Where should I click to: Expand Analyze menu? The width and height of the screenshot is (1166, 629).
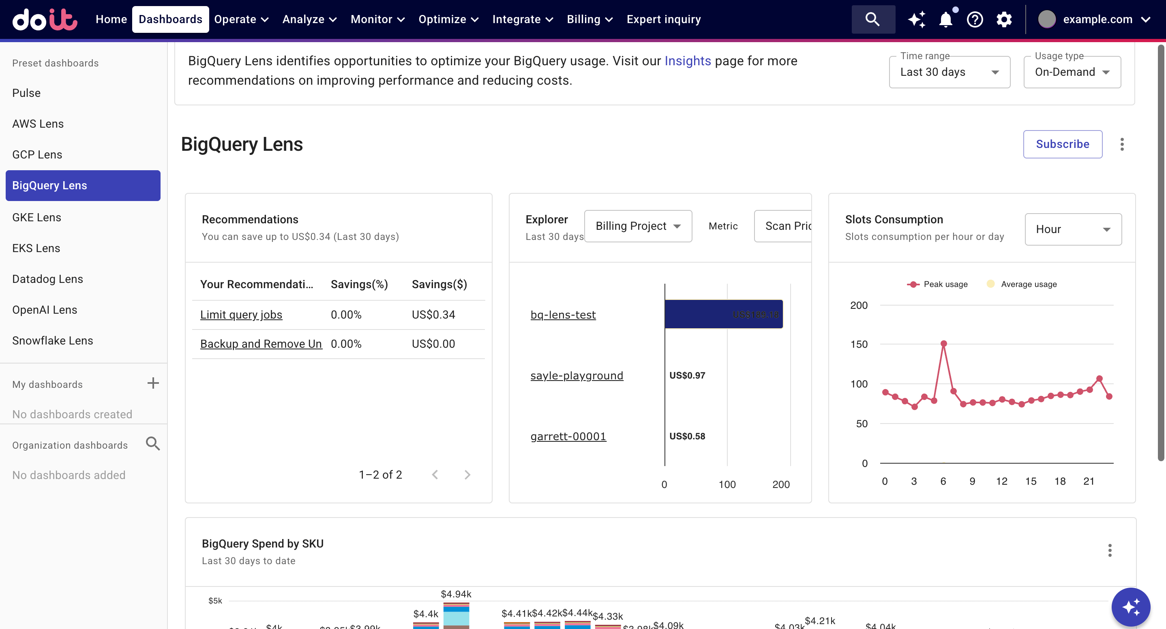pyautogui.click(x=310, y=19)
